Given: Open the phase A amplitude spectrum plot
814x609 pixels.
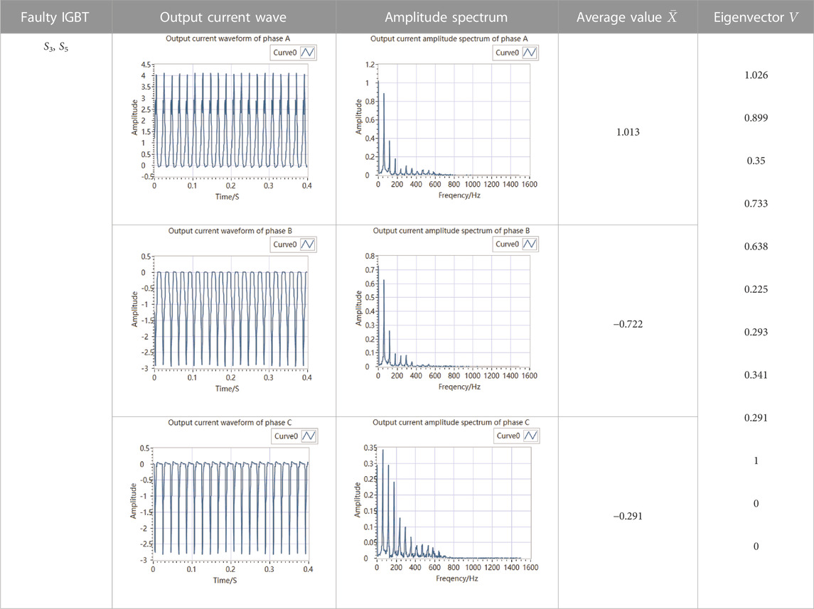Looking at the screenshot, I should 454,120.
